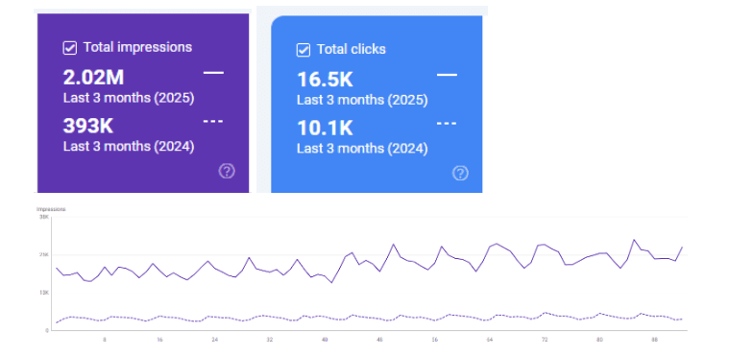
Task: Uncheck the Total clicks checkbox
Action: click(304, 50)
